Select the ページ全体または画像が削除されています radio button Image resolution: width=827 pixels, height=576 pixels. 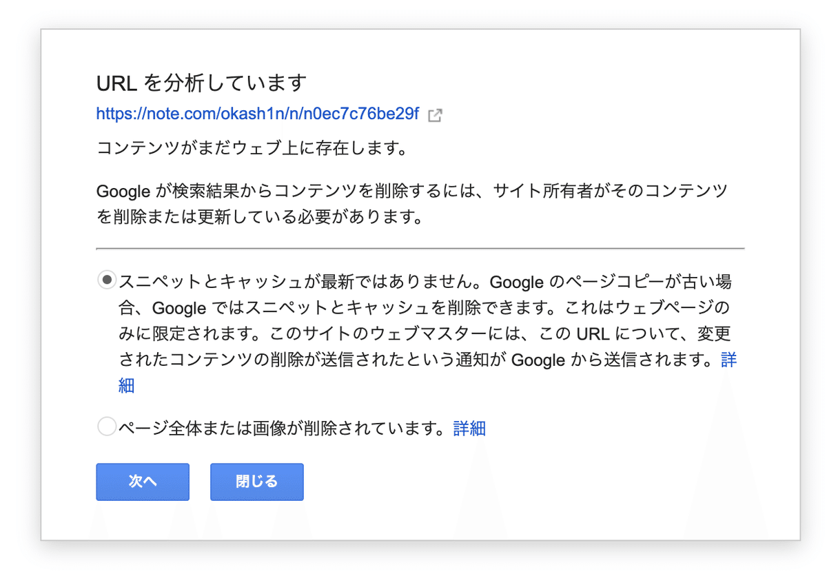[107, 426]
